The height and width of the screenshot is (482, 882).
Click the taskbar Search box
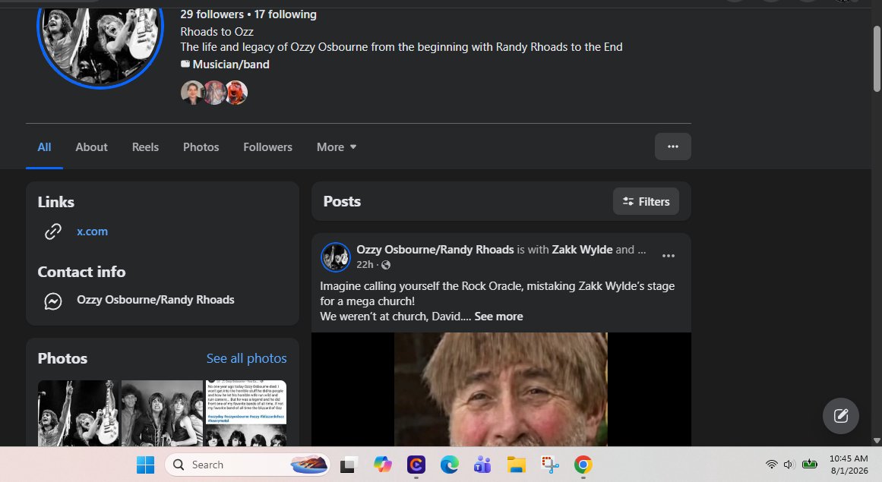point(248,465)
